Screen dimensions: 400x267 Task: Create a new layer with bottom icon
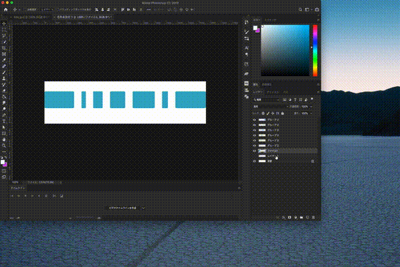coord(306,218)
